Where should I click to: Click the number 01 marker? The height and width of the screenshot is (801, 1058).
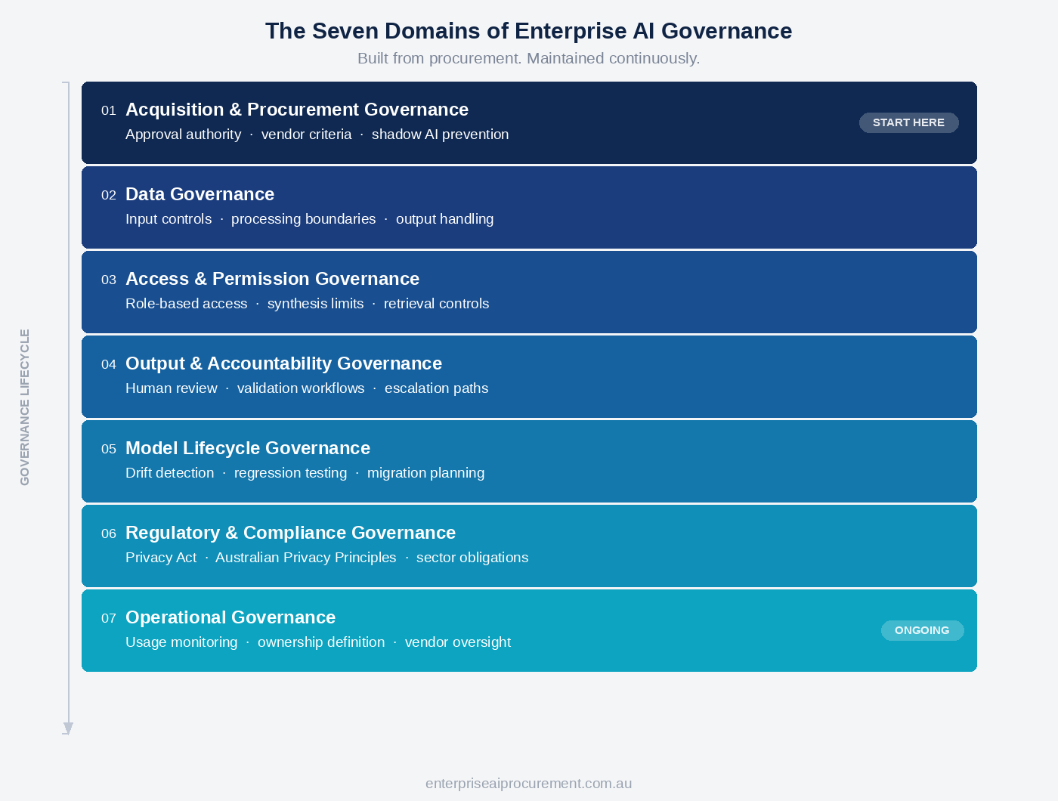[x=109, y=110]
